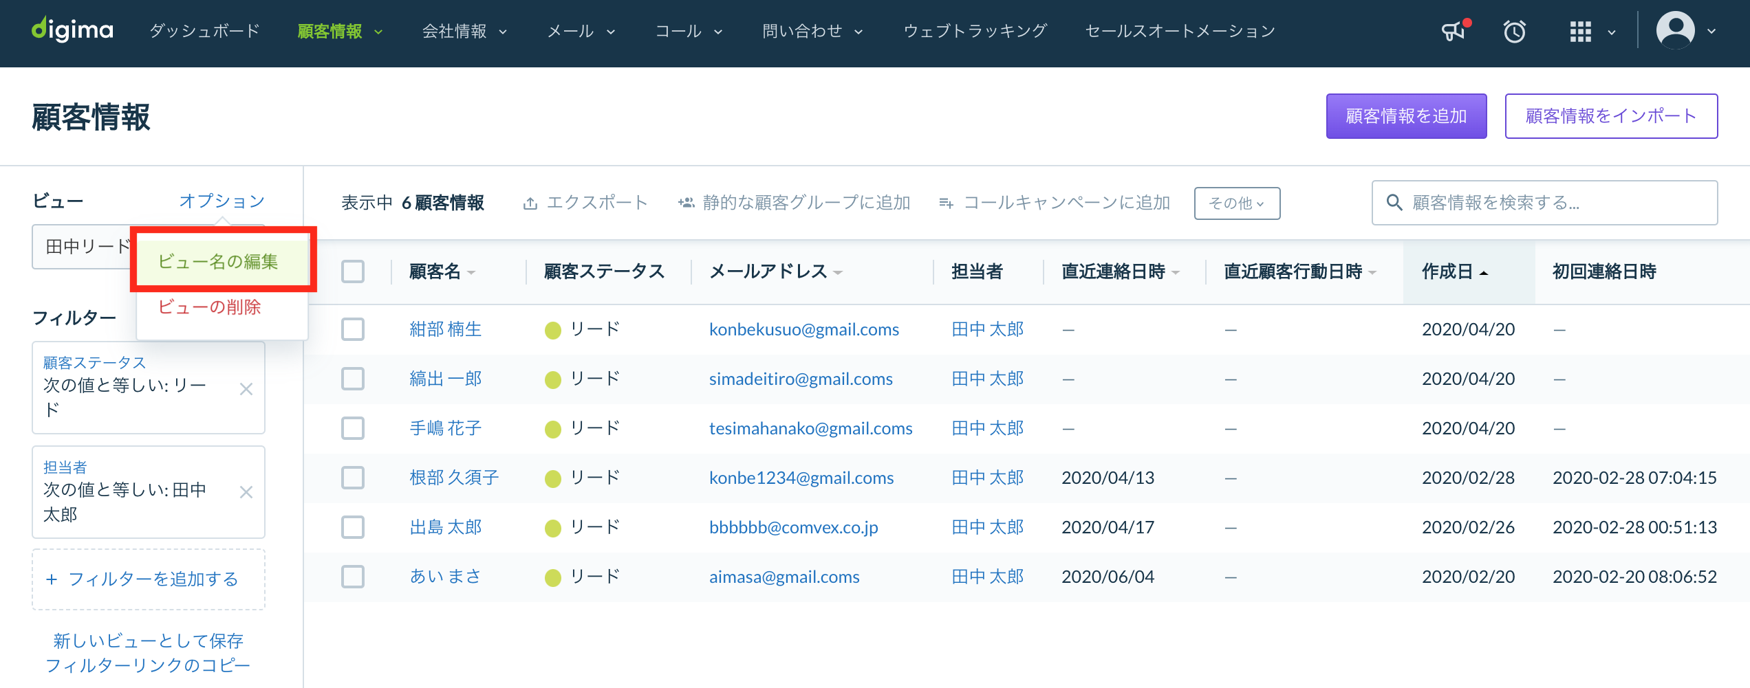The width and height of the screenshot is (1750, 688).
Task: Click the 顧客情報を追加 button
Action: 1406,116
